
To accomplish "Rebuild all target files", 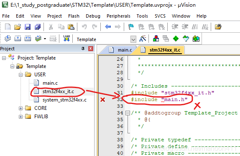I will pyautogui.click(x=28, y=39).
